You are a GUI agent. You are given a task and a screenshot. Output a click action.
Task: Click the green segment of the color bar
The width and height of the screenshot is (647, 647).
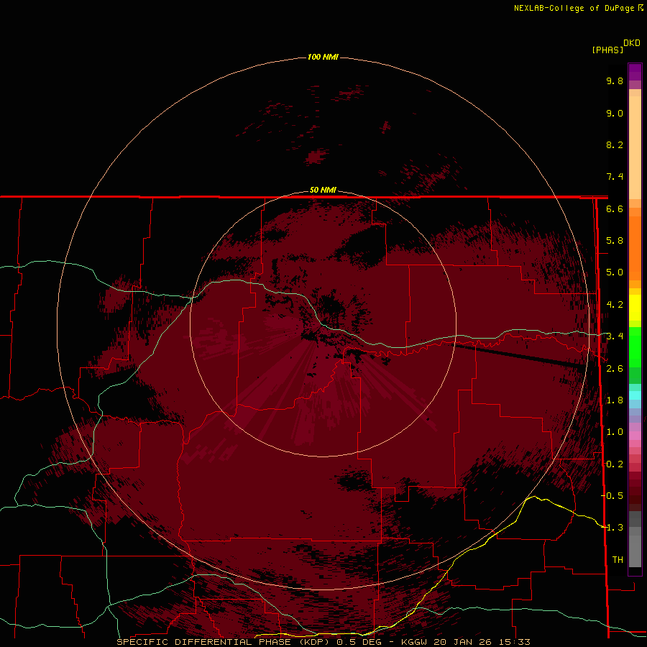click(x=635, y=347)
